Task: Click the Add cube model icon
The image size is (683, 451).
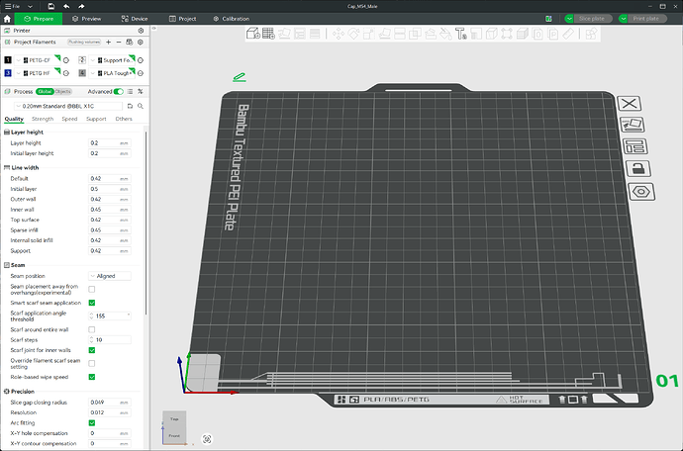Action: tap(253, 34)
